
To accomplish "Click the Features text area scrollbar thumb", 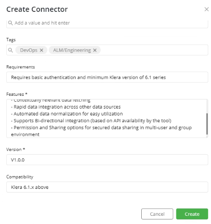I will (x=207, y=124).
